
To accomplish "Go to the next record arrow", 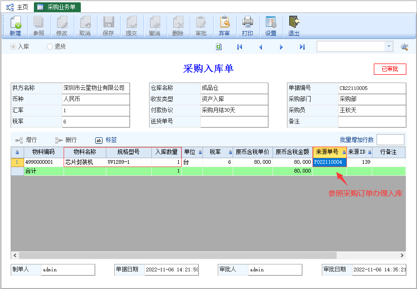I will pyautogui.click(x=281, y=47).
